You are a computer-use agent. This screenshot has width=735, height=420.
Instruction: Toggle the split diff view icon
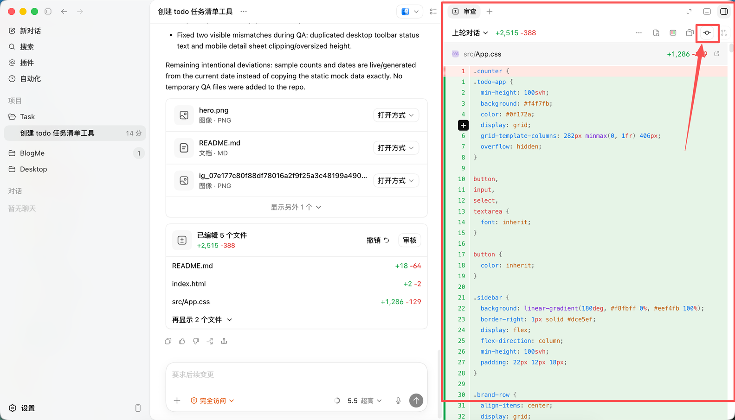pyautogui.click(x=673, y=33)
